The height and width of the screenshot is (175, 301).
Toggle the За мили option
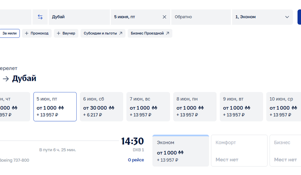click(x=9, y=33)
